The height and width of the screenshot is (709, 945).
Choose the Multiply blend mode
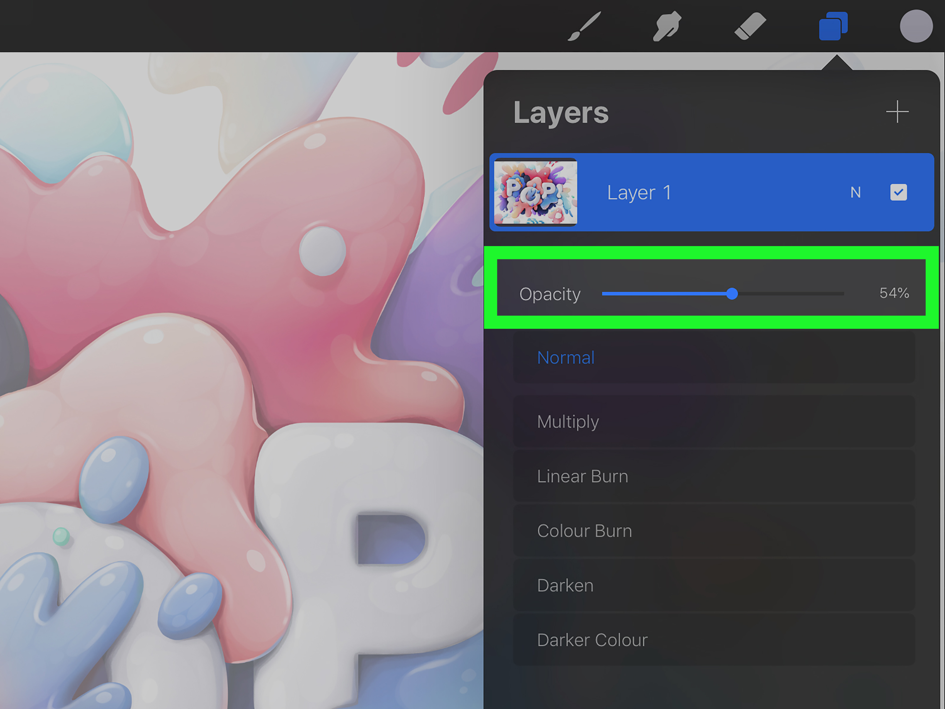568,421
